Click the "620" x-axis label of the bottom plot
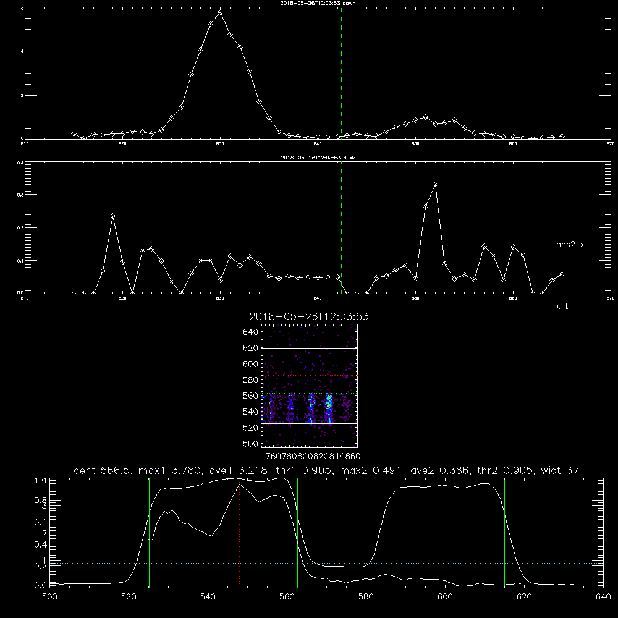Image resolution: width=618 pixels, height=618 pixels. click(x=524, y=597)
